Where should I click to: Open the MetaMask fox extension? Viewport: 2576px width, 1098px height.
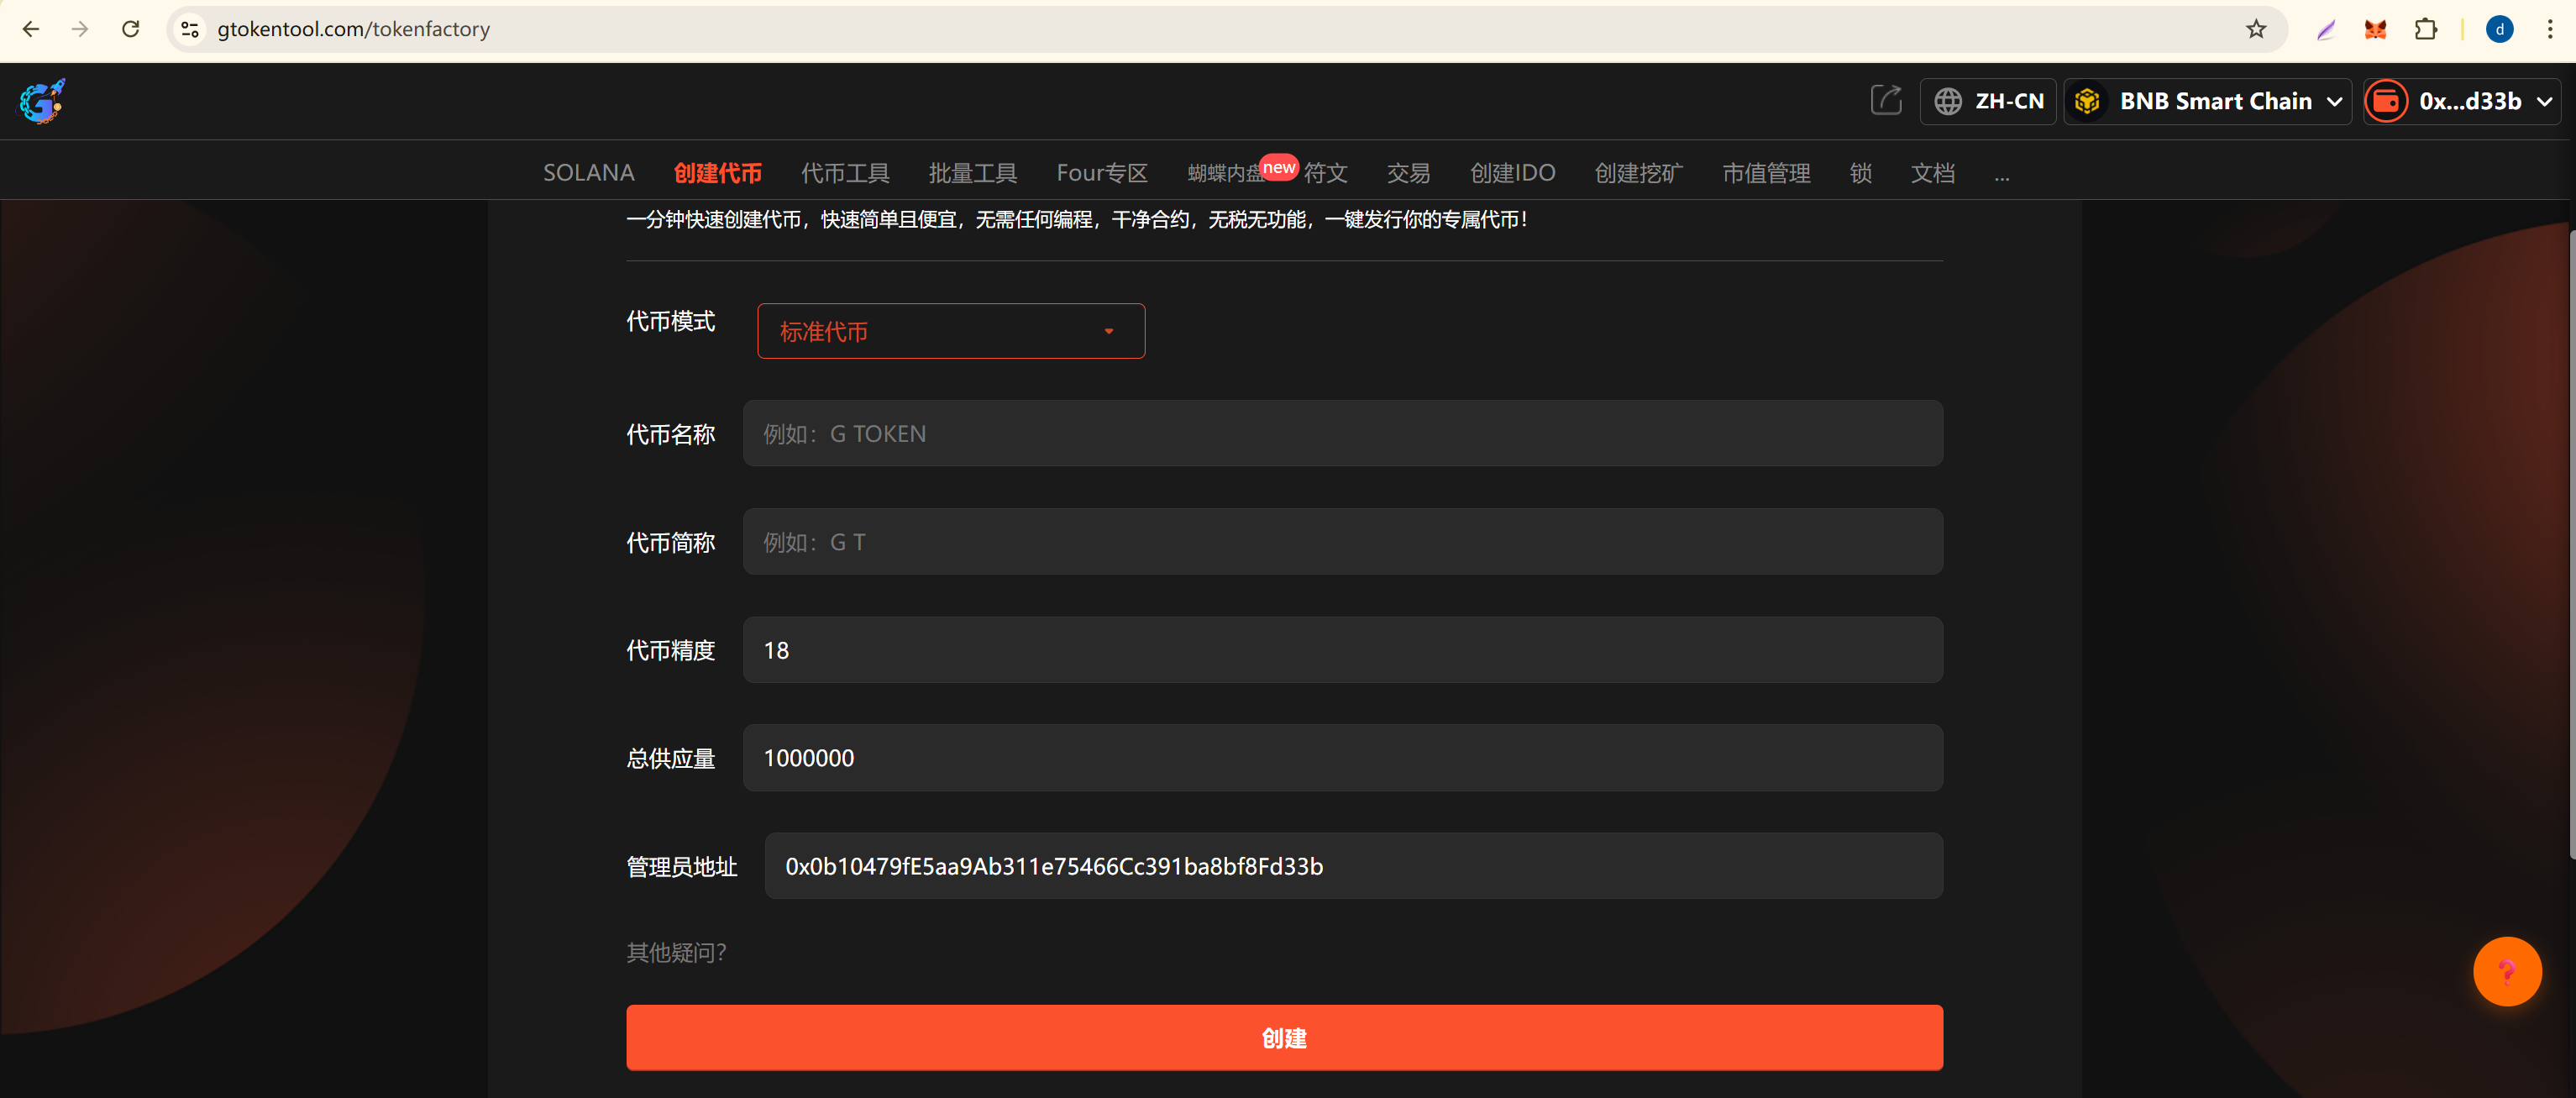(2376, 29)
